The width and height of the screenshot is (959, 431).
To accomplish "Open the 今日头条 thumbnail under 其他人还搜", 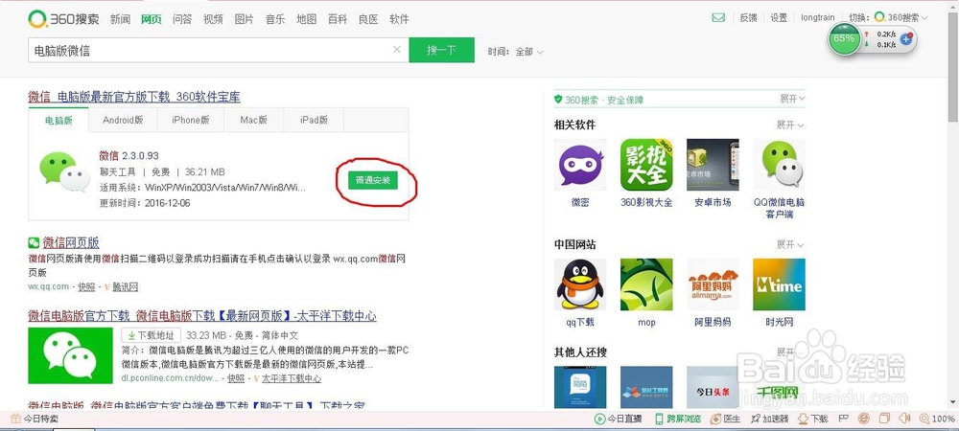I will (x=713, y=387).
